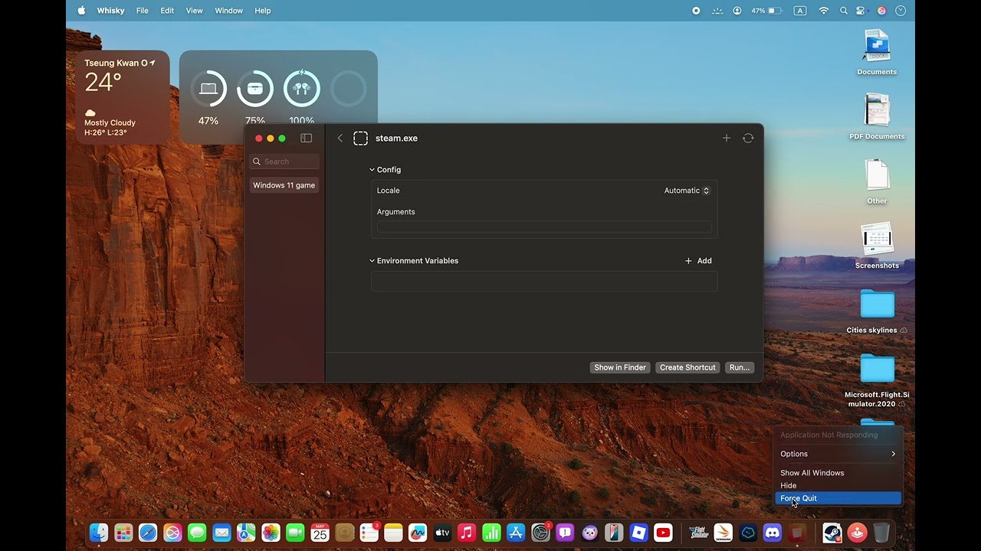Choose Force Quit in Dock context menu
Image resolution: width=981 pixels, height=551 pixels.
838,498
